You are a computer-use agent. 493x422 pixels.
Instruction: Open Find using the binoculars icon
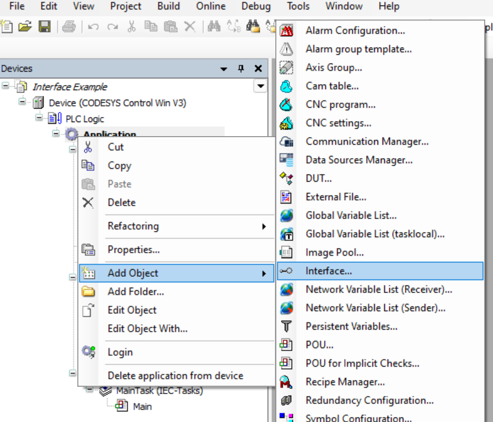point(214,27)
